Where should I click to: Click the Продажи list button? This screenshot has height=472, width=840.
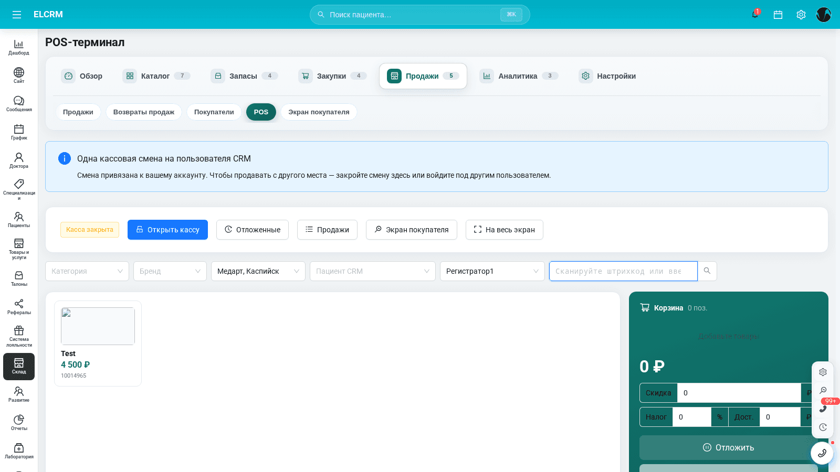327,230
